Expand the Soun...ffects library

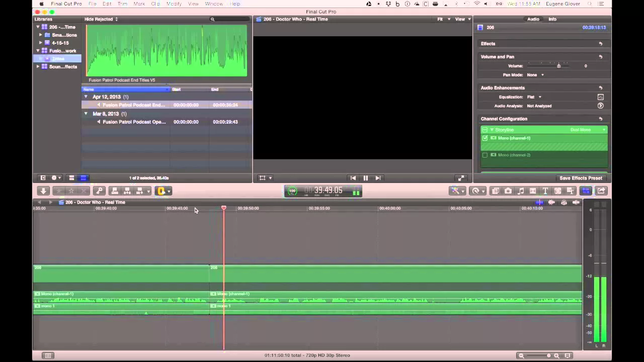click(x=38, y=67)
